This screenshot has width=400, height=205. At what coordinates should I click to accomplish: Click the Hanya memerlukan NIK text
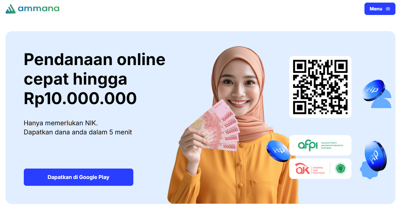coord(61,123)
